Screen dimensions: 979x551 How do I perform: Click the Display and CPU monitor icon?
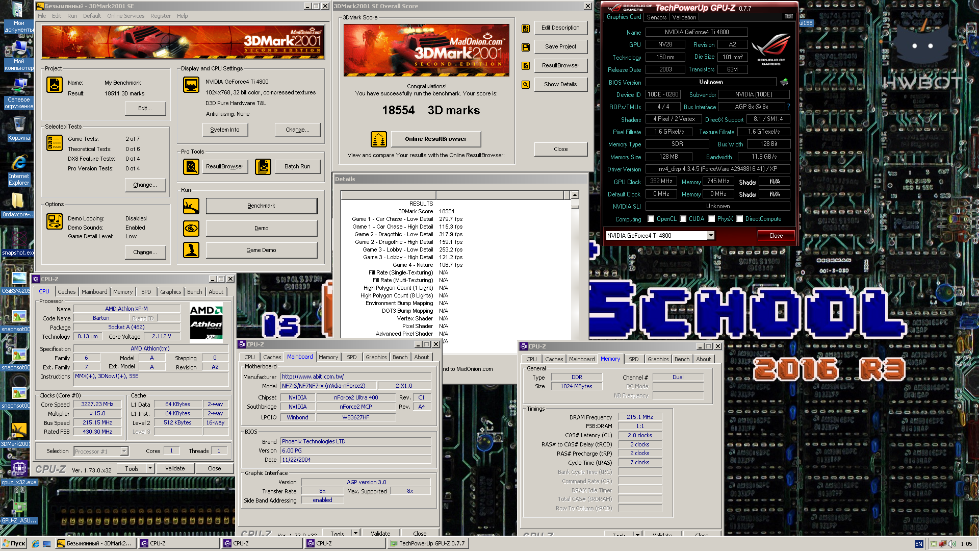click(191, 85)
